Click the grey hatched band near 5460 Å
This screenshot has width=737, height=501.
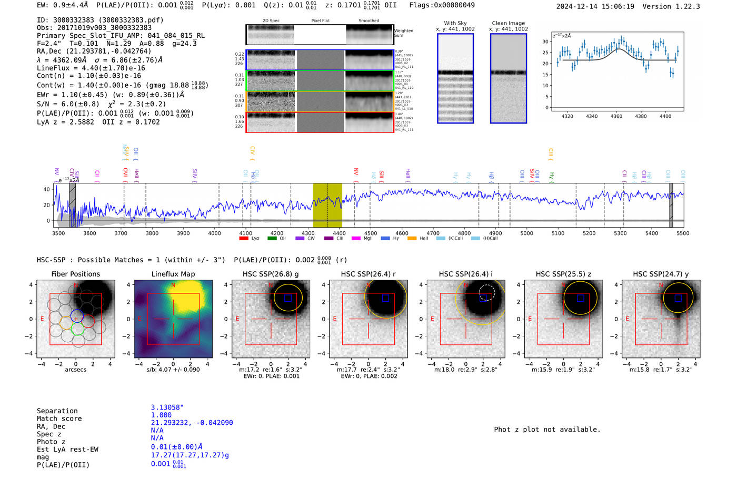click(671, 205)
